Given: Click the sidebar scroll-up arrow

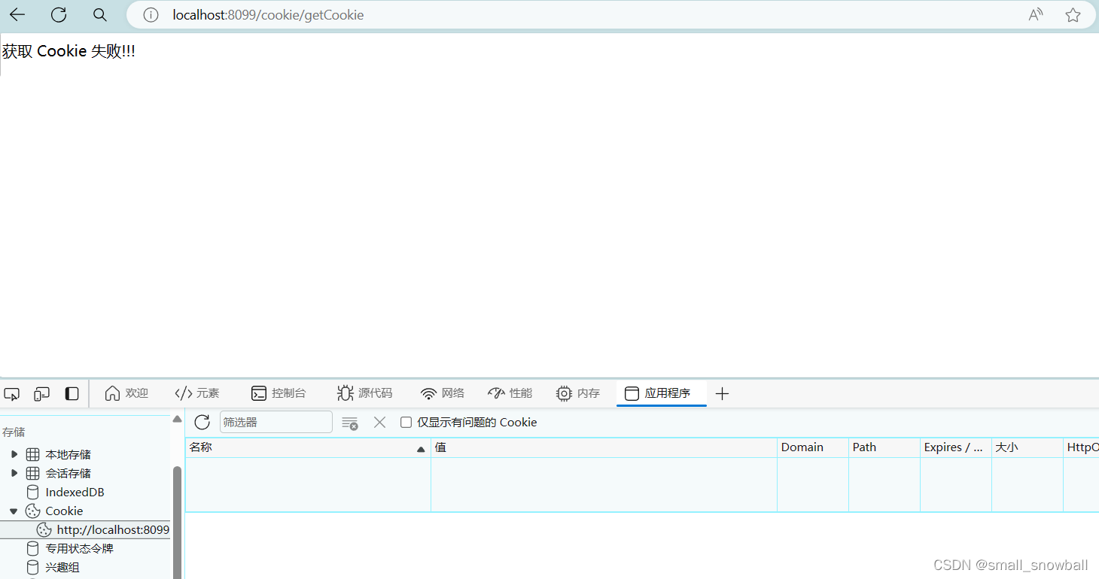Looking at the screenshot, I should tap(177, 419).
